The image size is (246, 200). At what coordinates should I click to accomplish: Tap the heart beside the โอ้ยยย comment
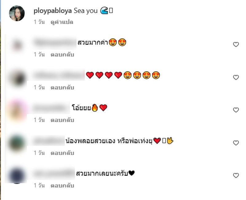pyautogui.click(x=236, y=110)
